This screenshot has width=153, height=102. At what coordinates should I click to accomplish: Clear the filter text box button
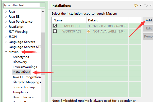tap(42, 5)
